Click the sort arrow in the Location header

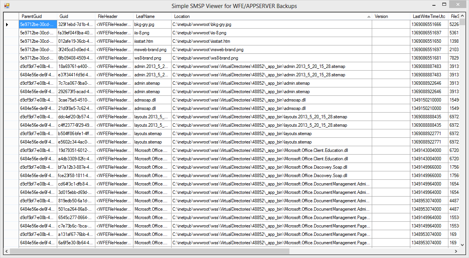click(x=368, y=17)
